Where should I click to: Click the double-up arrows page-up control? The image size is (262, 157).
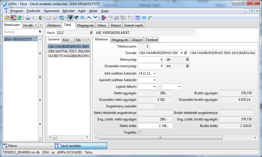pyautogui.click(x=40, y=77)
